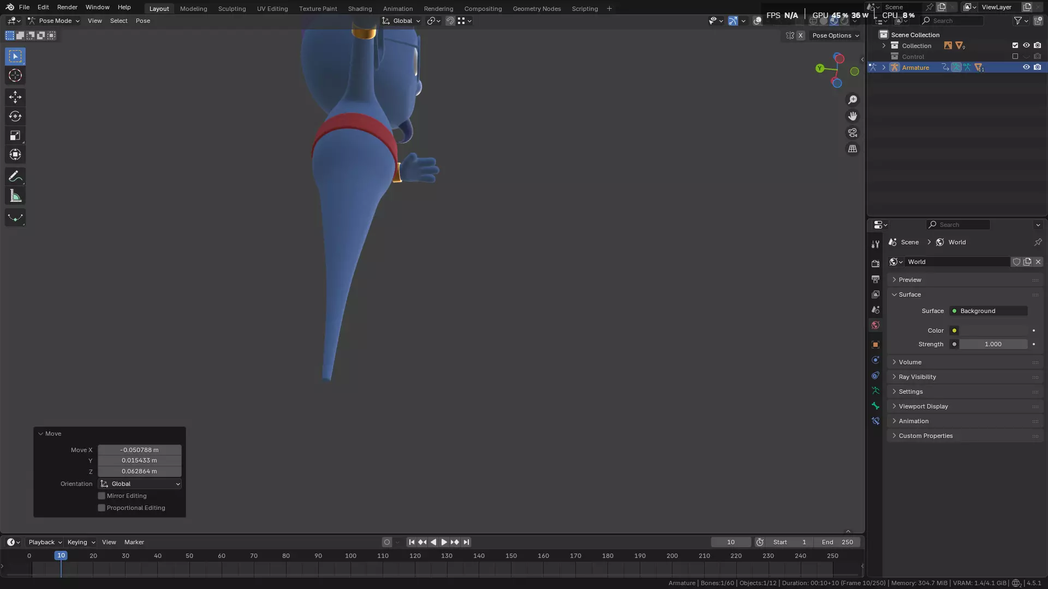Viewport: 1048px width, 589px height.
Task: Open the Scene properties tab
Action: [876, 309]
